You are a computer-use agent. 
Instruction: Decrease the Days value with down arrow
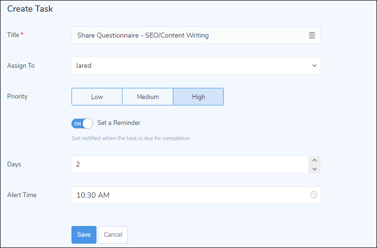pos(315,169)
